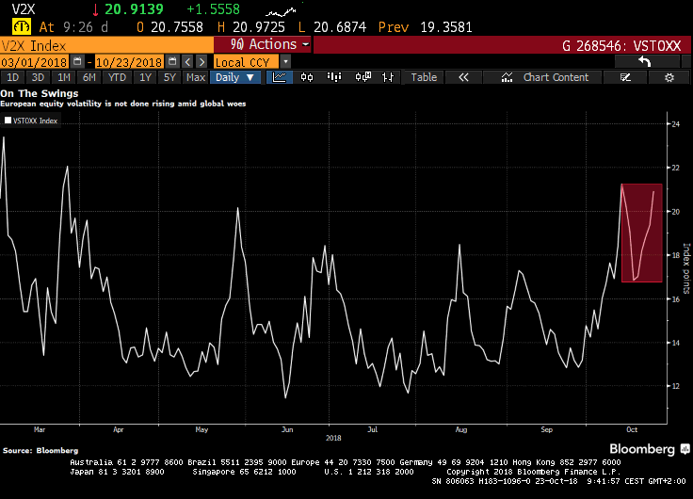693x499 pixels.
Task: Open the start date calendar picker
Action: click(77, 61)
